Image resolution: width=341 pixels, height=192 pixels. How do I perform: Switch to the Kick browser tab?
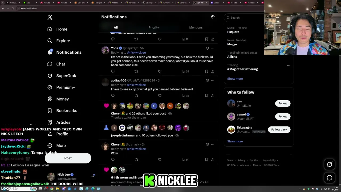point(29,3)
